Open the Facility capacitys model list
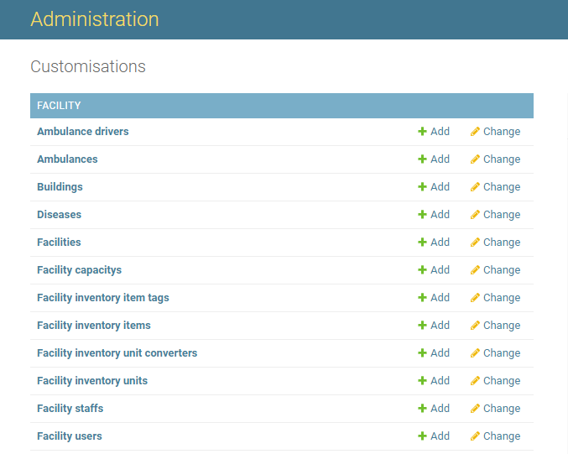568x454 pixels. [x=79, y=270]
